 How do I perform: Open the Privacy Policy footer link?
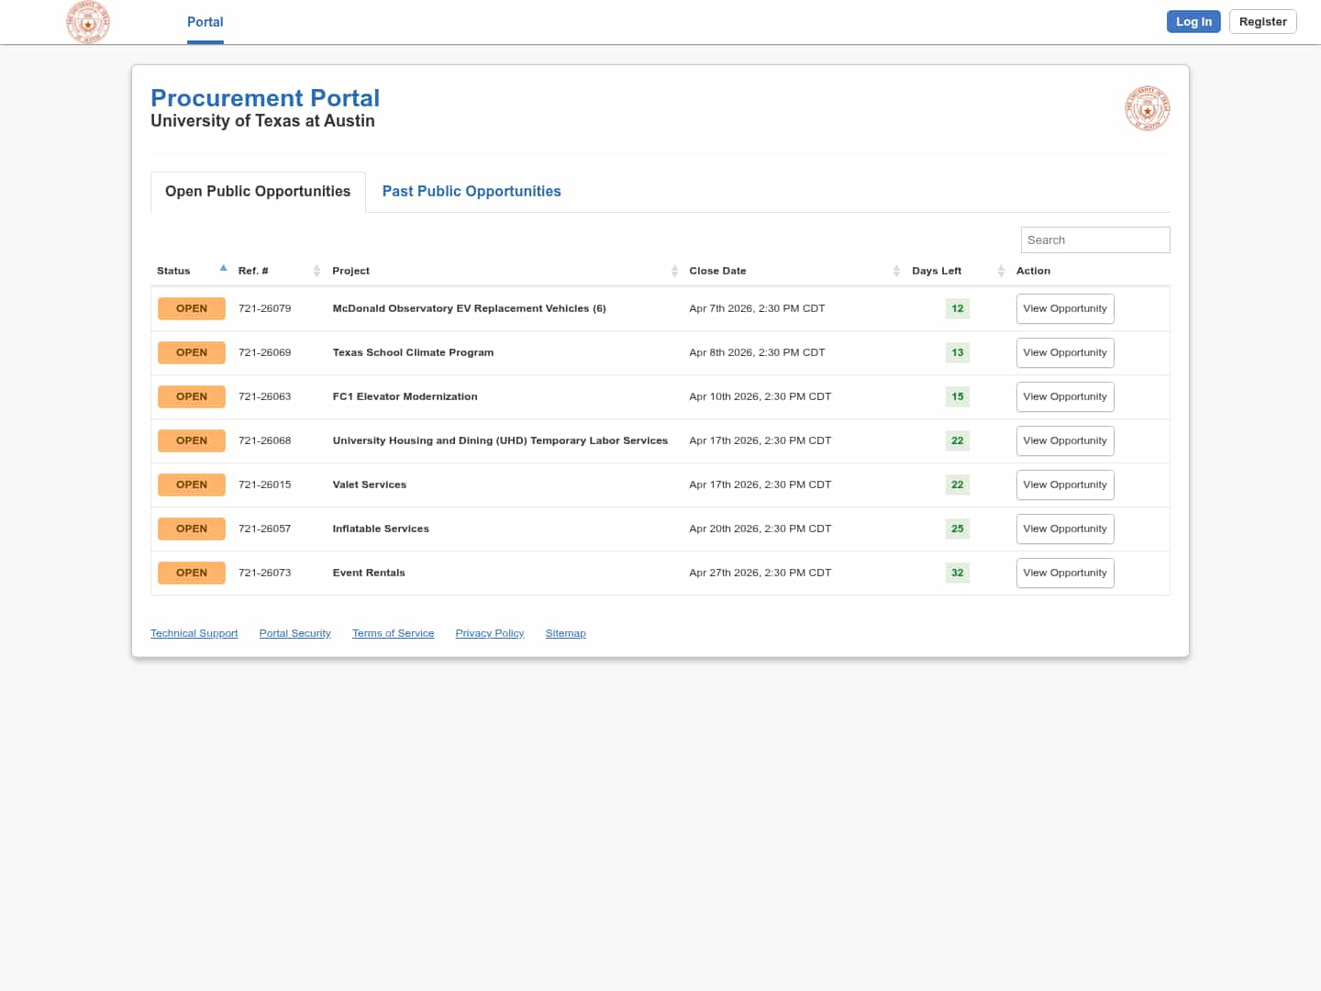489,633
